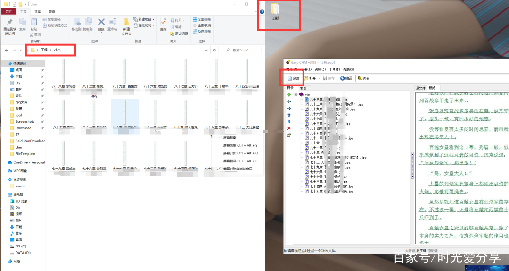
Task: Click blue right arrow (indent) in Easy CHM
Action: point(289,108)
